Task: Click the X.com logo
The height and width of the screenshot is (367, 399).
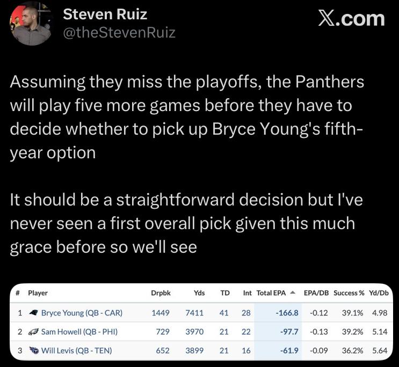Action: [351, 19]
